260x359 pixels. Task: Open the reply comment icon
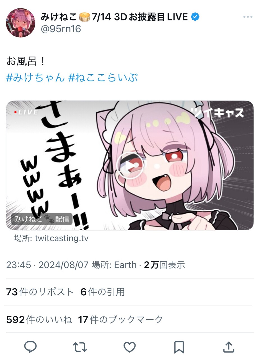[x=30, y=347]
